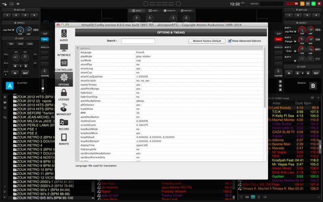The image size is (323, 202).
Task: Click Slot 1 STR knob on deck B
Action: click(302, 30)
